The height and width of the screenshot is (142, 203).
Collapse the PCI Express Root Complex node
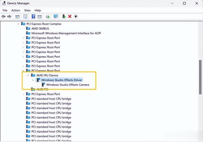click(x=18, y=24)
